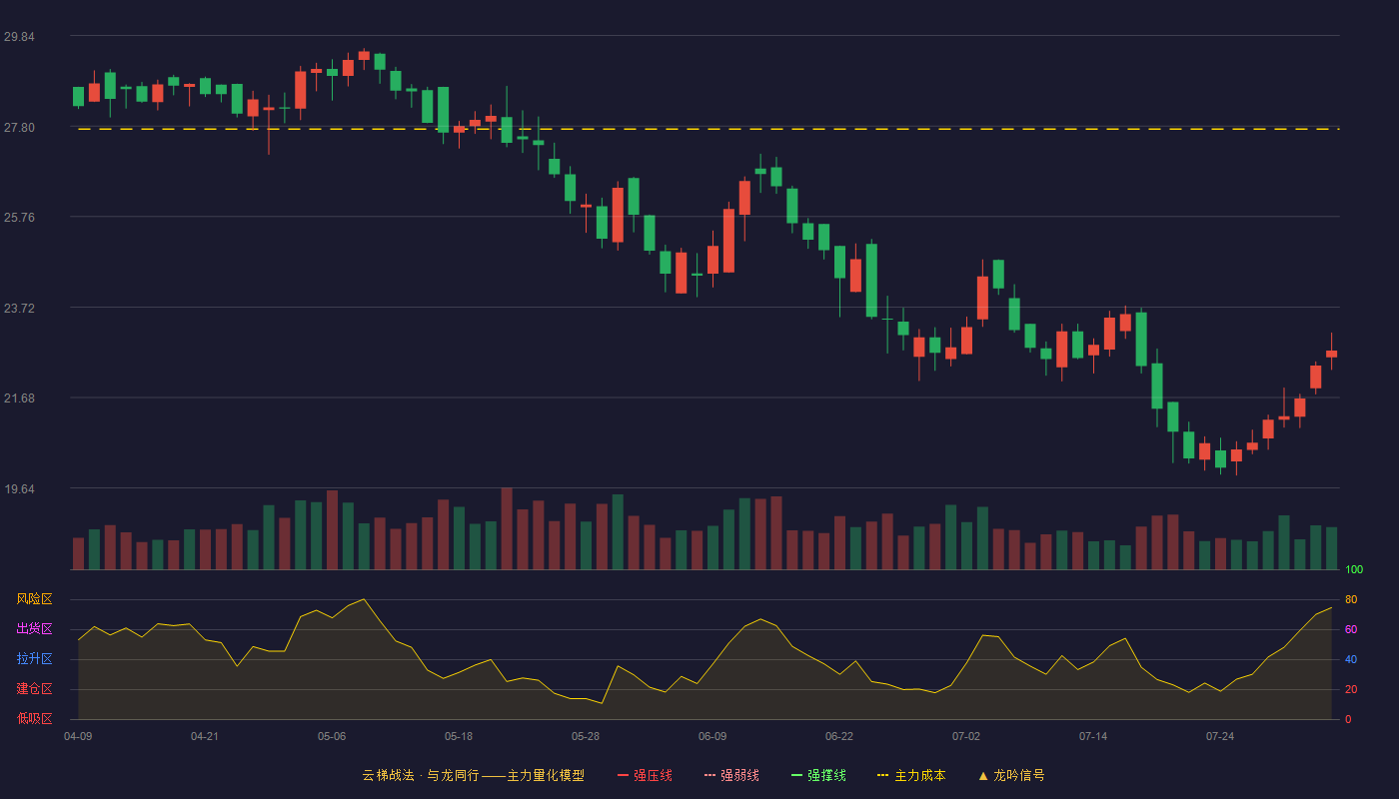Click the 07-14 date label

coord(1093,736)
